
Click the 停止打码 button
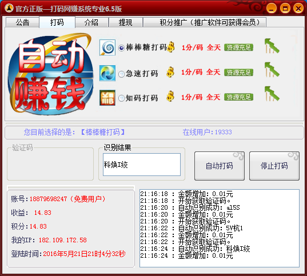[x=274, y=166]
